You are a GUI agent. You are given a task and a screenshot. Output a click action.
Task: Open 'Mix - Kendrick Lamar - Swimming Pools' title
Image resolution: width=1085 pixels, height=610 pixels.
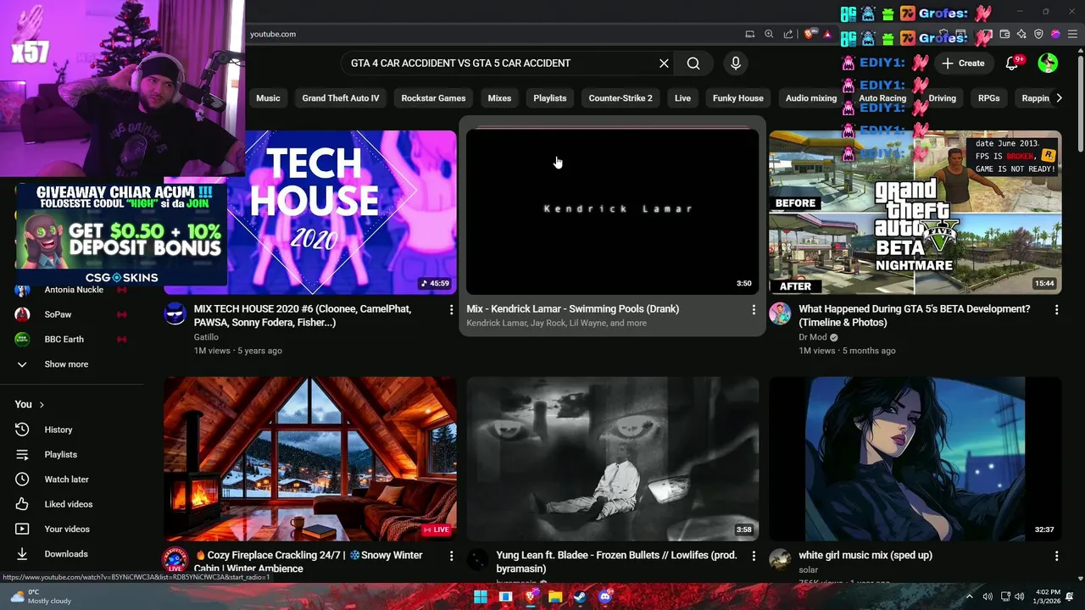[572, 309]
